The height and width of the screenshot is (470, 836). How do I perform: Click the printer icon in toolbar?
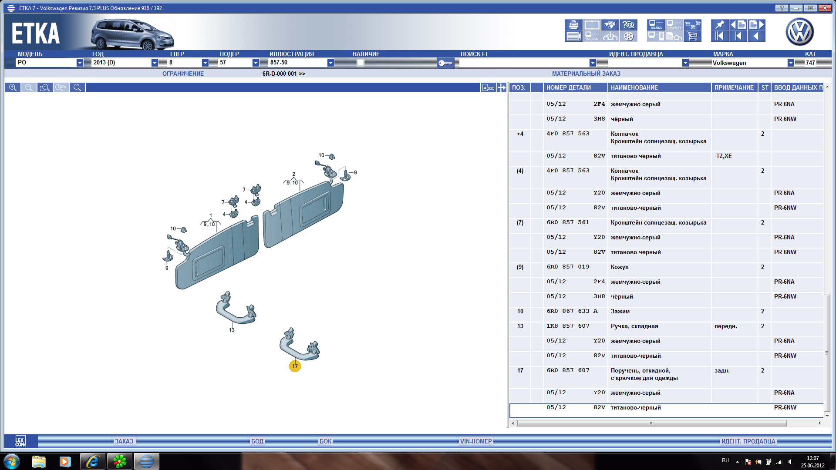pyautogui.click(x=573, y=25)
